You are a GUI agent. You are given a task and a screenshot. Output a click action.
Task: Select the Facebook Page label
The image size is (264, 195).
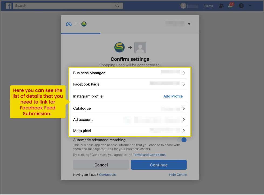click(86, 84)
